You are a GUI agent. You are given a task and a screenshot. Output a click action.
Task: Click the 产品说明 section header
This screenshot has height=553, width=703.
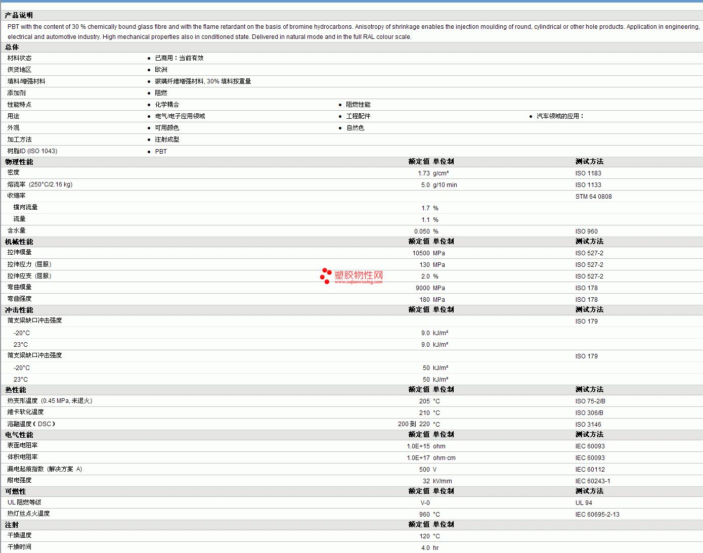pyautogui.click(x=19, y=15)
